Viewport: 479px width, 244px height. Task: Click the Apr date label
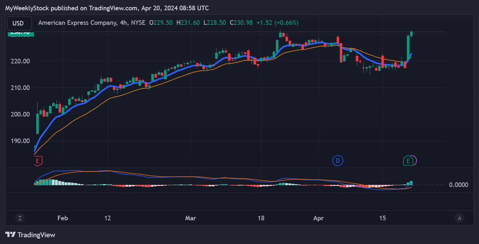[319, 218]
